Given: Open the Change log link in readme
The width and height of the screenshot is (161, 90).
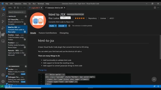Looking at the screenshot, I should pyautogui.click(x=42, y=70).
